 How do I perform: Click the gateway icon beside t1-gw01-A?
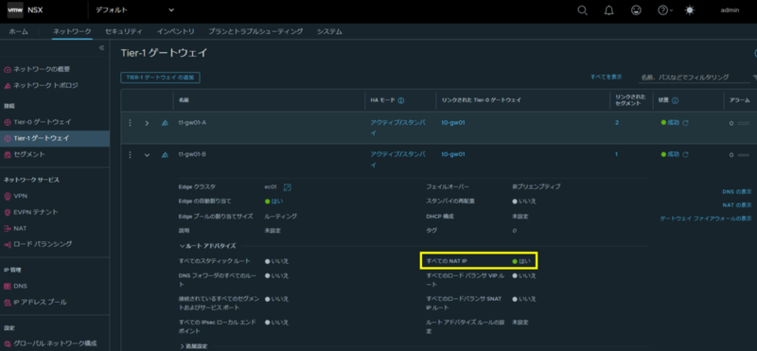[x=165, y=123]
